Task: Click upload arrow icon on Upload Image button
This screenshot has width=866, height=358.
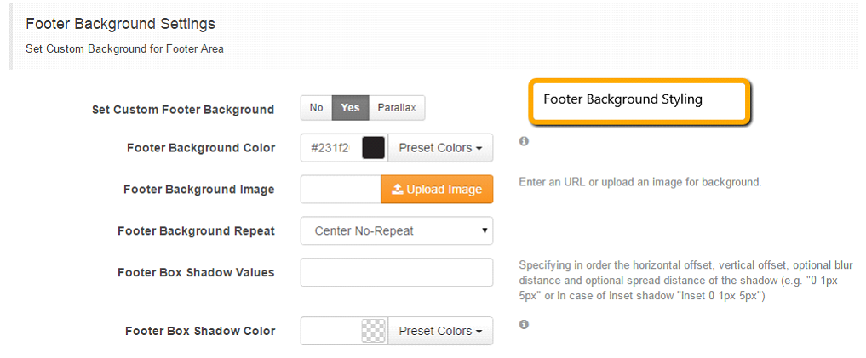Action: pos(398,190)
